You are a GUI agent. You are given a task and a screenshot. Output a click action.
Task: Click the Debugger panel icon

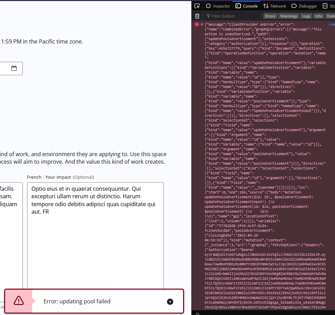(294, 5)
